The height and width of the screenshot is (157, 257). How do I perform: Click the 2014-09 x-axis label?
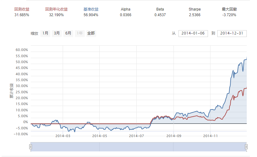(x=174, y=136)
